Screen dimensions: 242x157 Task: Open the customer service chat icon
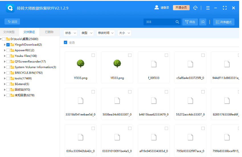tap(195, 8)
